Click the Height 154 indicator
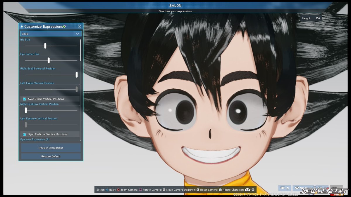The height and width of the screenshot is (197, 351). click(311, 18)
